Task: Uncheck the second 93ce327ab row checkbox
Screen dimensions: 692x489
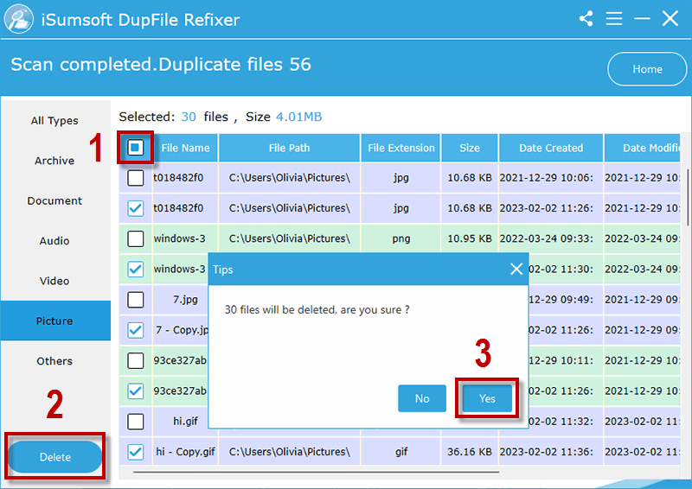Action: coord(136,391)
